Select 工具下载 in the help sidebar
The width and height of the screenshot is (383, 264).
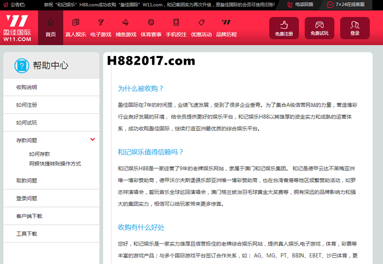pos(51,234)
